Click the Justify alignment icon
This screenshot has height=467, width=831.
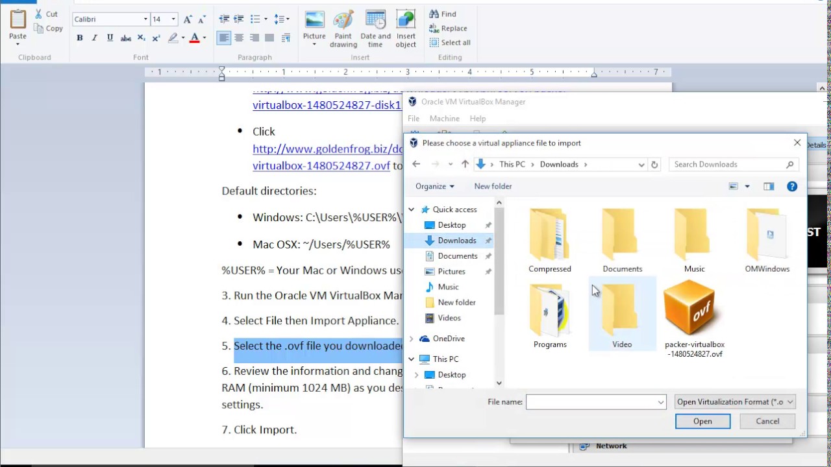point(269,38)
